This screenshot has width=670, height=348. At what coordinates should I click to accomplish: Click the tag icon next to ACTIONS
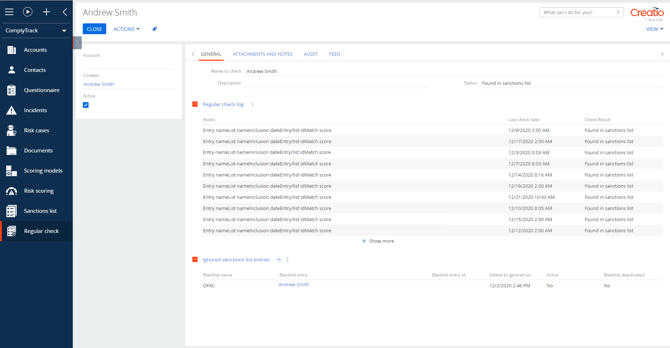click(x=154, y=29)
